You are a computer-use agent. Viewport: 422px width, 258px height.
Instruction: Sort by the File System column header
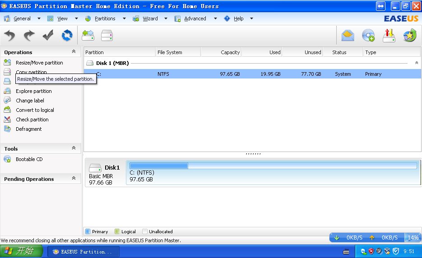click(178, 52)
